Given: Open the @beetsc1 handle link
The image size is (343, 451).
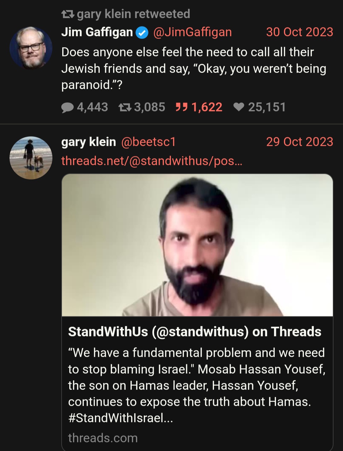Looking at the screenshot, I should click(x=148, y=142).
